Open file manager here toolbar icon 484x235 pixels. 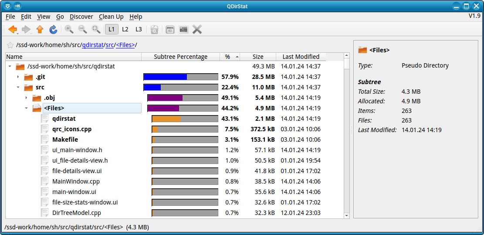(x=170, y=29)
